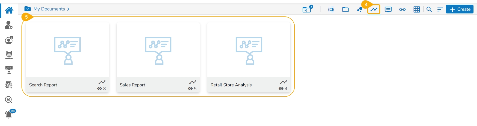Open the data center database icon
This screenshot has height=126, width=477.
[9, 55]
